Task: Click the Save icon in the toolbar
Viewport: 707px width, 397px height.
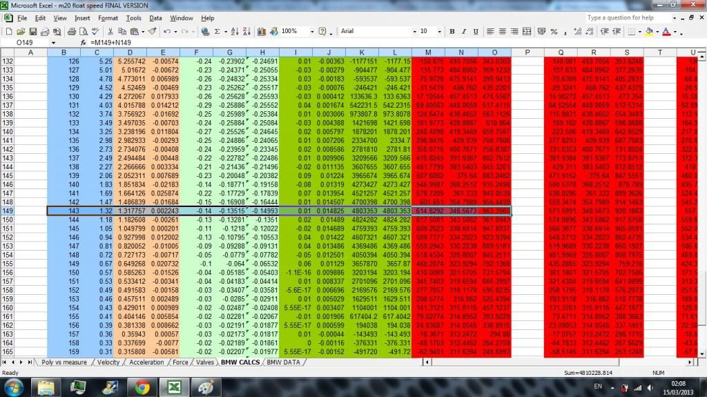Action: pos(32,32)
